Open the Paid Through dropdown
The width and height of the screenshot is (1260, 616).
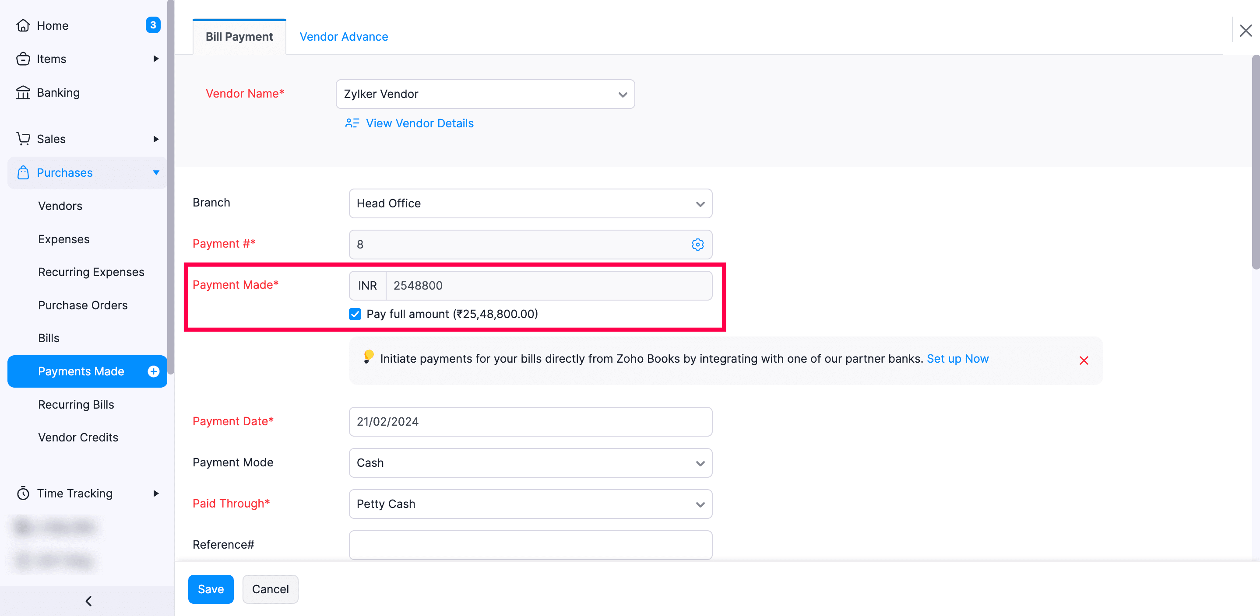pos(700,504)
